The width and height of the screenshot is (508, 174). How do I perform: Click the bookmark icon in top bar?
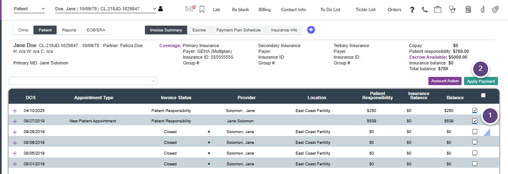click(202, 9)
